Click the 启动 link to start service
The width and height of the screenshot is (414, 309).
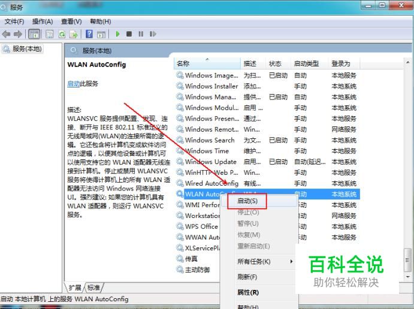click(74, 84)
